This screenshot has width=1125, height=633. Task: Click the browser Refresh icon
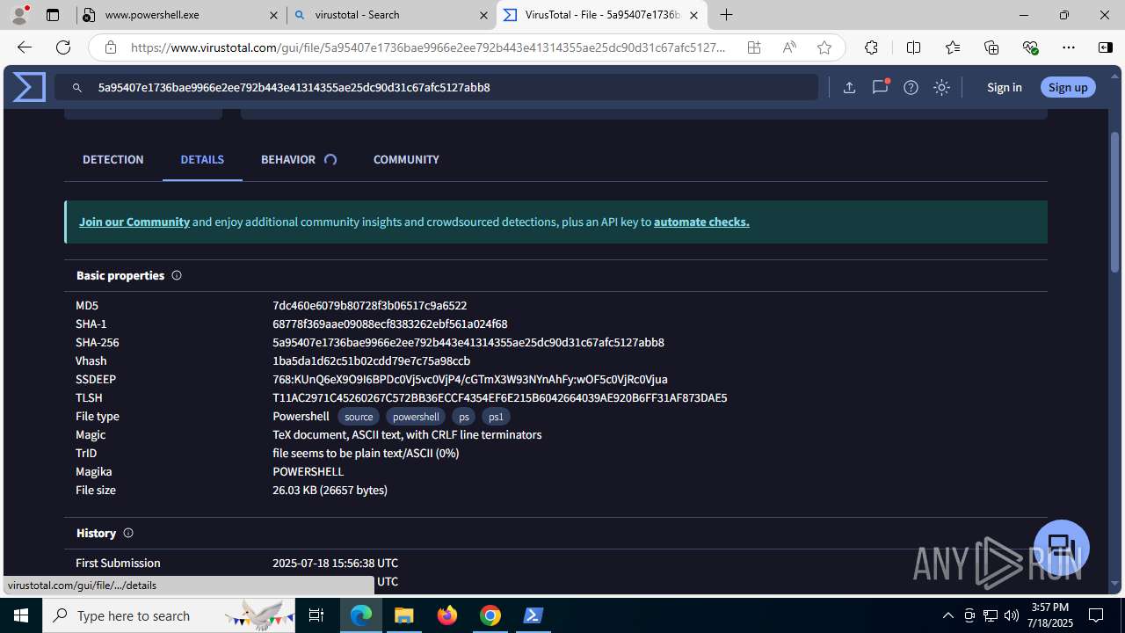click(x=63, y=47)
